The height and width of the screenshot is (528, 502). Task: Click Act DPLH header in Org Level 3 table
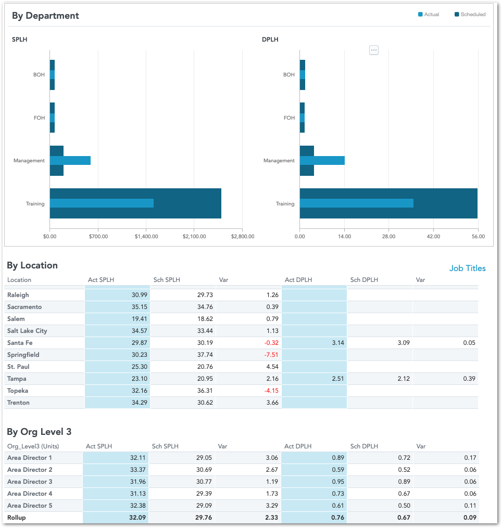[x=297, y=446]
